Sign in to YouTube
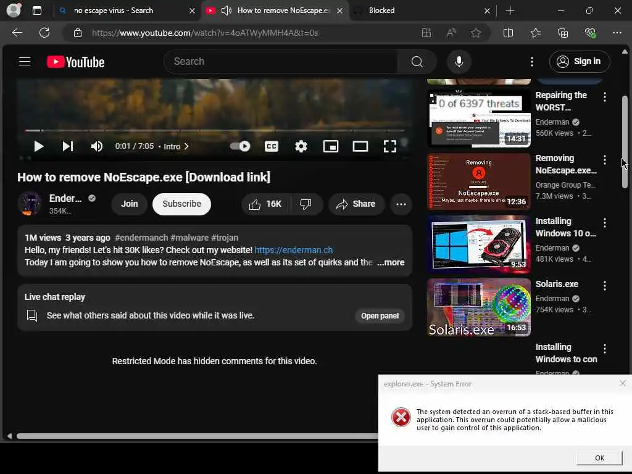 click(579, 61)
